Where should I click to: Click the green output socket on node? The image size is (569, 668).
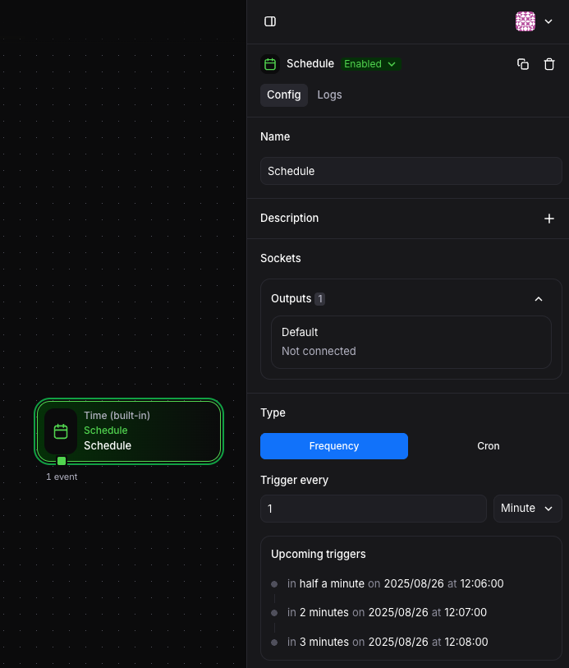(62, 461)
